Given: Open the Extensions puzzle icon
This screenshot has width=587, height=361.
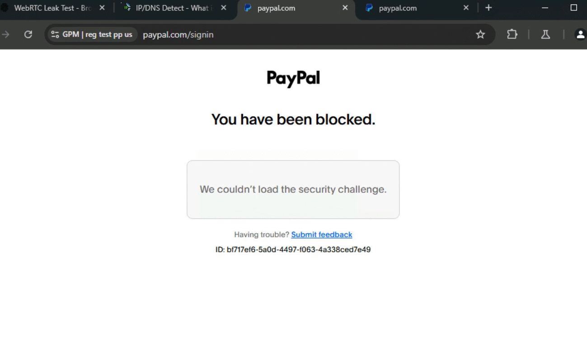Looking at the screenshot, I should (x=512, y=34).
